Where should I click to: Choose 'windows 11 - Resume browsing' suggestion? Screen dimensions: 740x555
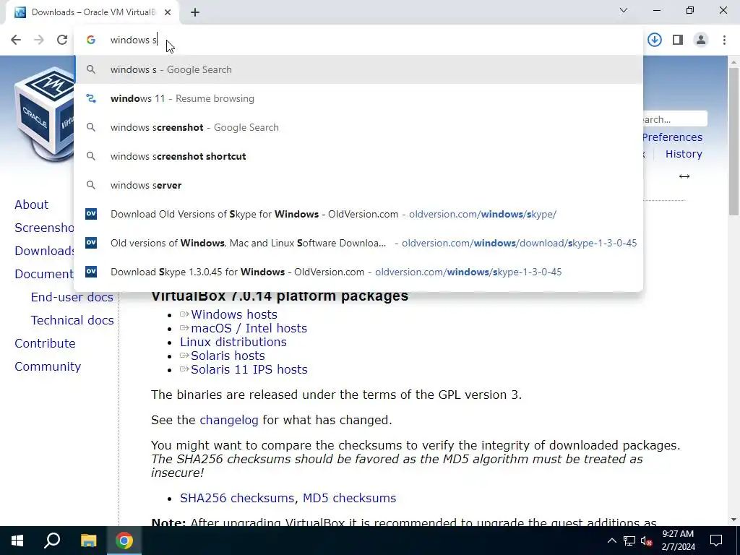pos(358,98)
